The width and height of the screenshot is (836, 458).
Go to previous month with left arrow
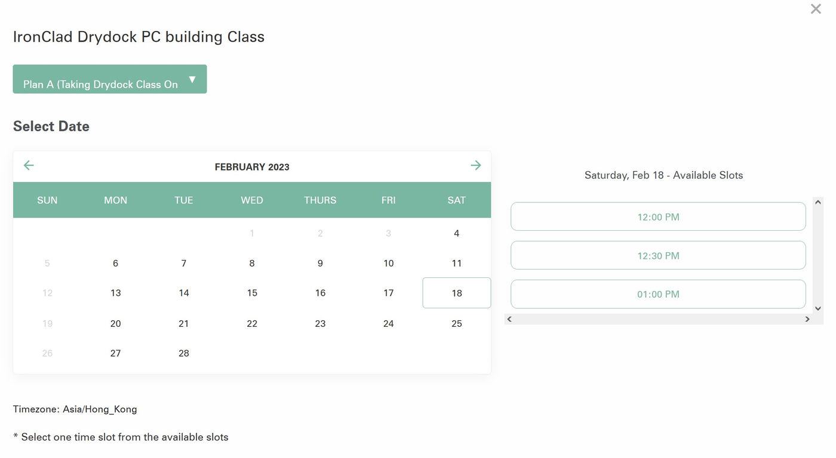pos(29,165)
